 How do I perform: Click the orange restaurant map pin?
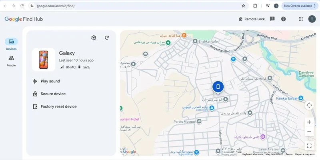pyautogui.click(x=184, y=35)
